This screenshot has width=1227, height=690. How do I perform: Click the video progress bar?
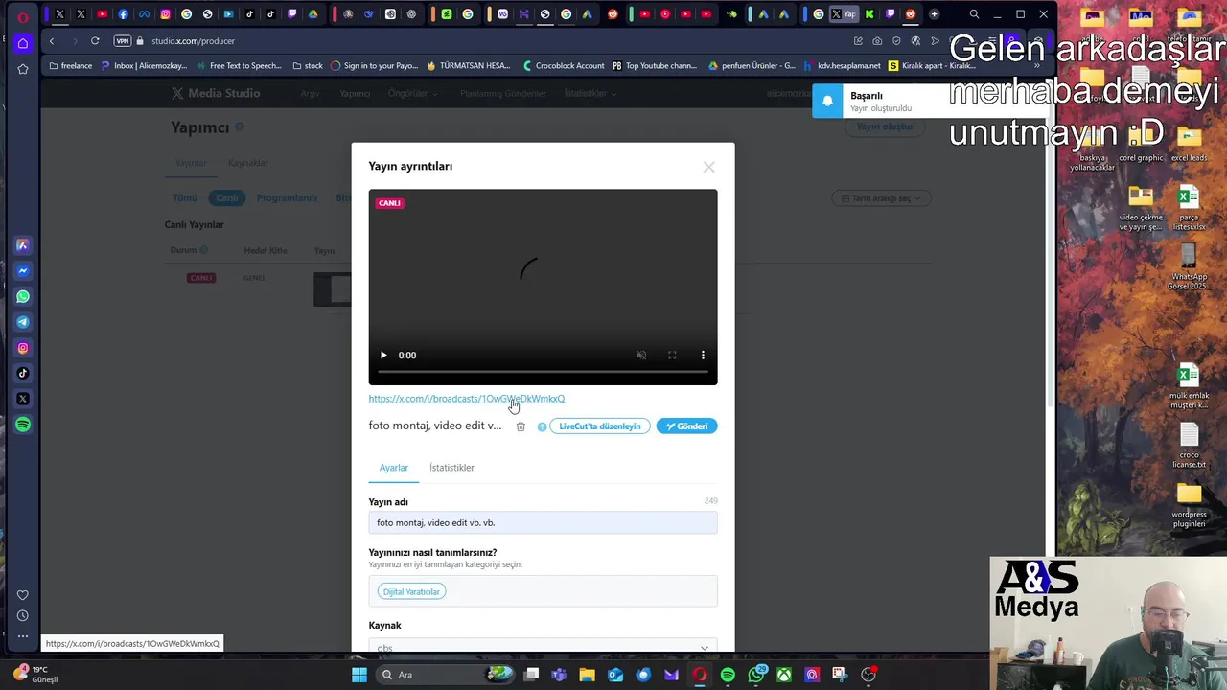[543, 372]
